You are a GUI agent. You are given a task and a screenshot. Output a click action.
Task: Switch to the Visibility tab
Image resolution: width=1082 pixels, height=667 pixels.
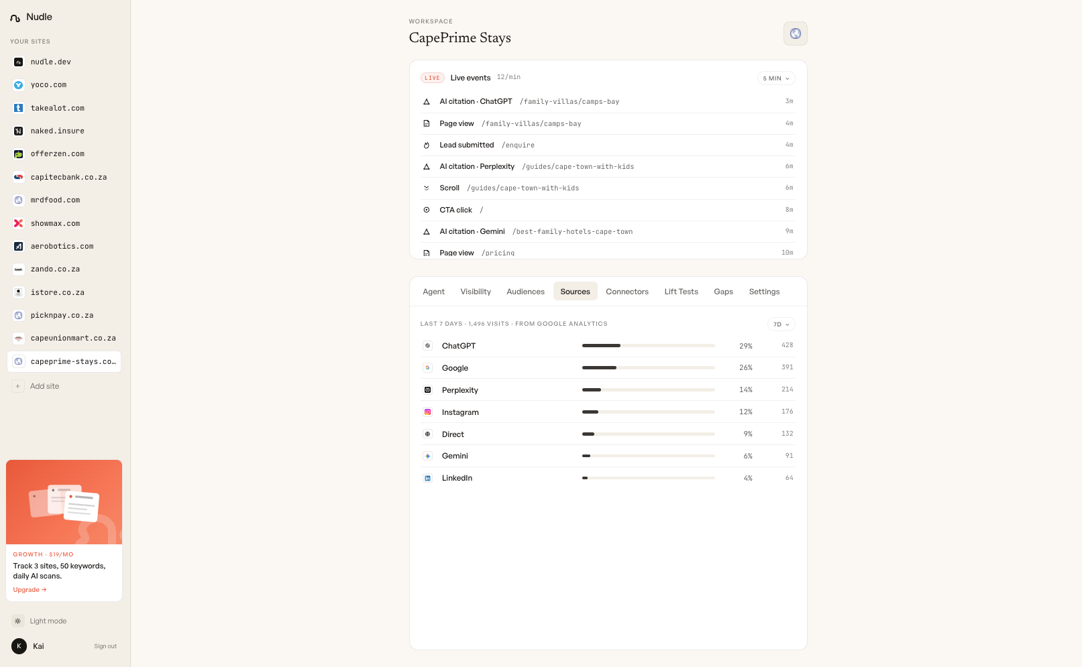(x=476, y=292)
